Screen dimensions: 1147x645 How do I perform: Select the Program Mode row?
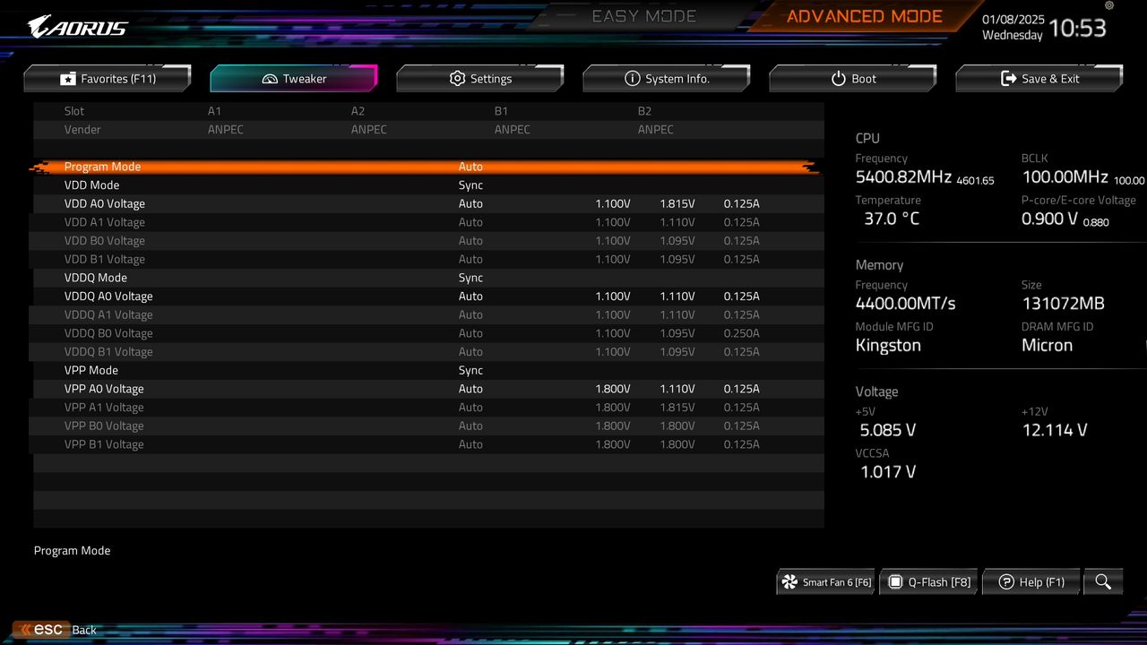[426, 167]
